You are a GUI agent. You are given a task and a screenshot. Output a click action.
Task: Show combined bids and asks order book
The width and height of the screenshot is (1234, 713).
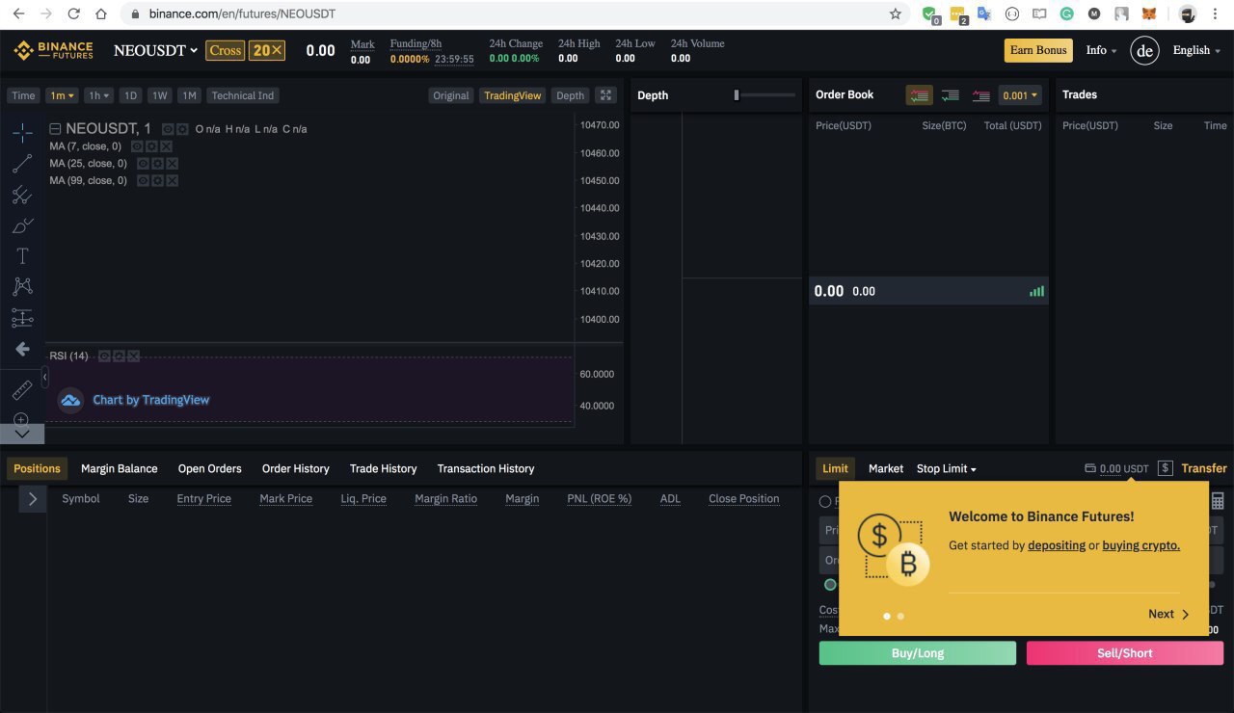pyautogui.click(x=919, y=95)
